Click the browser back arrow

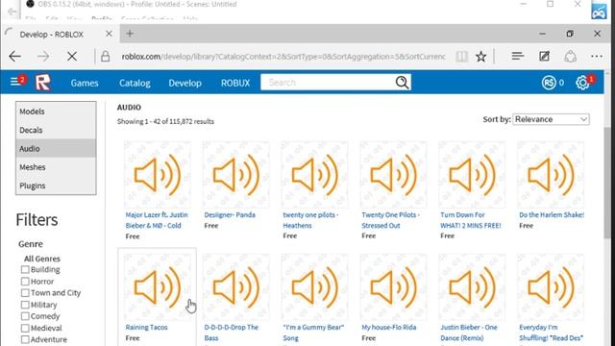point(15,57)
